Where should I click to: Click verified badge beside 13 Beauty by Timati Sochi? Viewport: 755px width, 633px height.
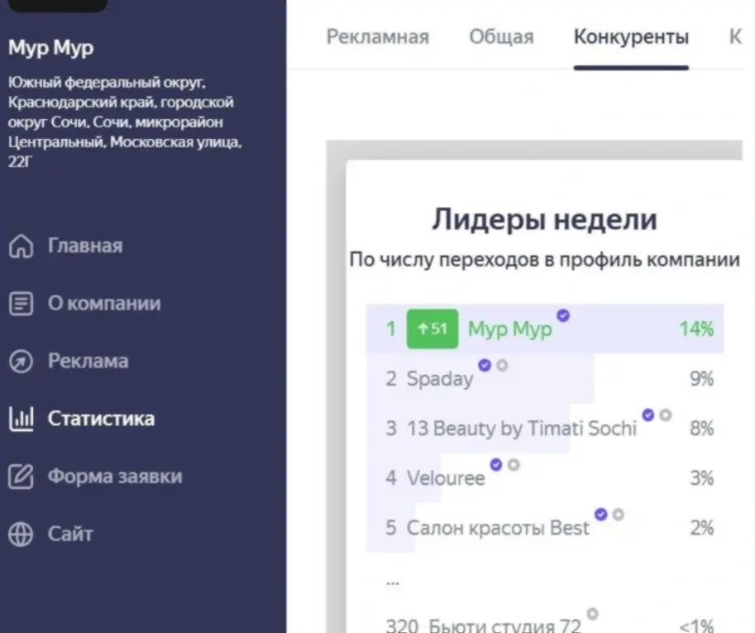[x=648, y=415]
